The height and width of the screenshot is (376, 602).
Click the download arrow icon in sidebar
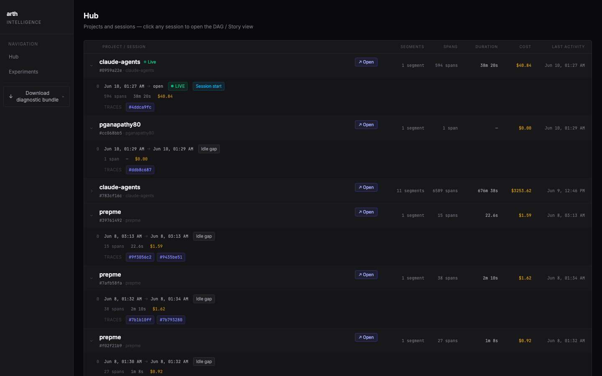(x=11, y=97)
